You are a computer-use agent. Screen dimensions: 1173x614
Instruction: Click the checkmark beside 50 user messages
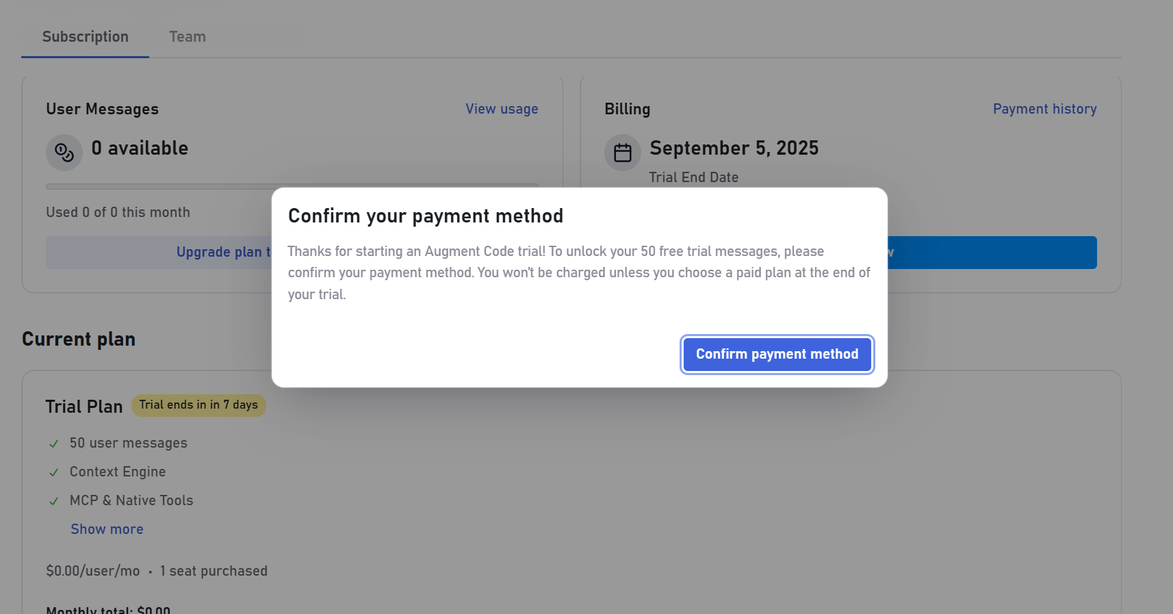[54, 444]
